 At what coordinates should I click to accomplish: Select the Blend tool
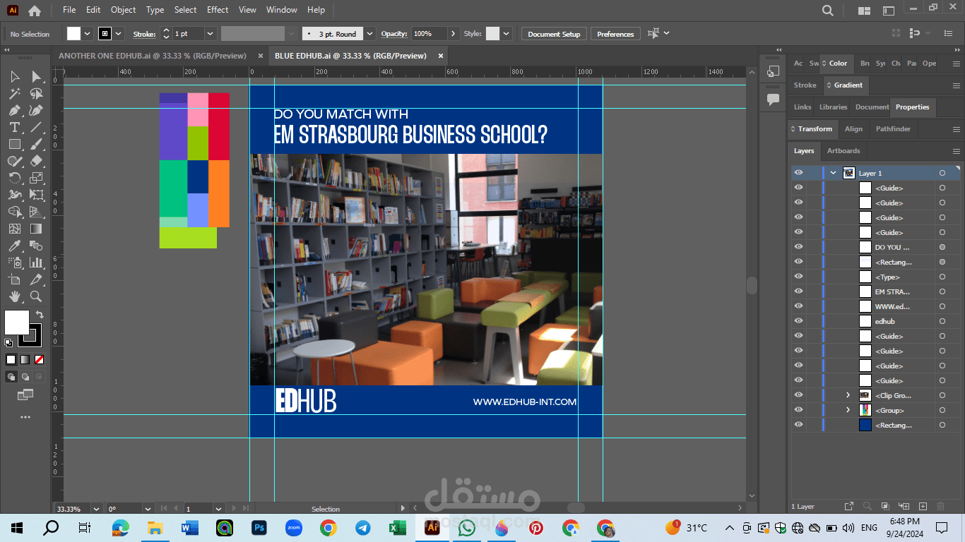click(36, 246)
